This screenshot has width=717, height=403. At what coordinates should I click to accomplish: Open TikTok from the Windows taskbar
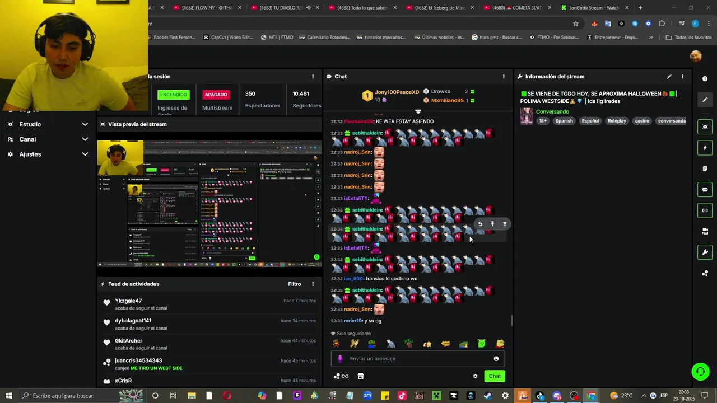402,396
